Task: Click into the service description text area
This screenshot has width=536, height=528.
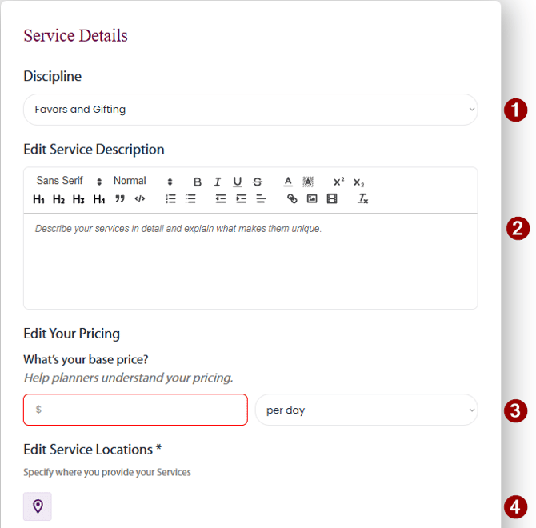Action: [250, 260]
